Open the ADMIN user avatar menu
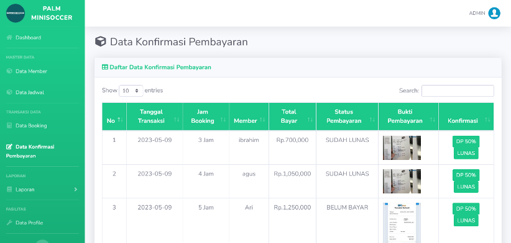 coord(494,13)
